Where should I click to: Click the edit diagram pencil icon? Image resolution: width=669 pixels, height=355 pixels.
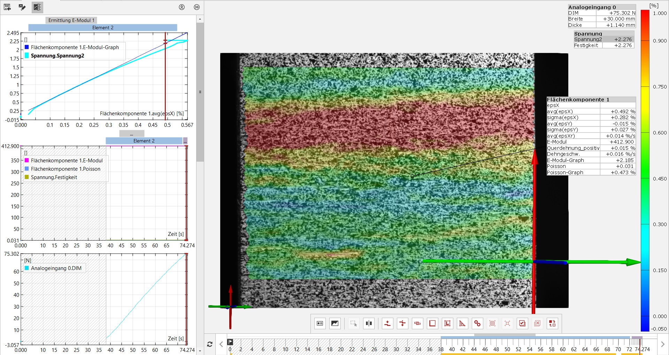coord(22,7)
